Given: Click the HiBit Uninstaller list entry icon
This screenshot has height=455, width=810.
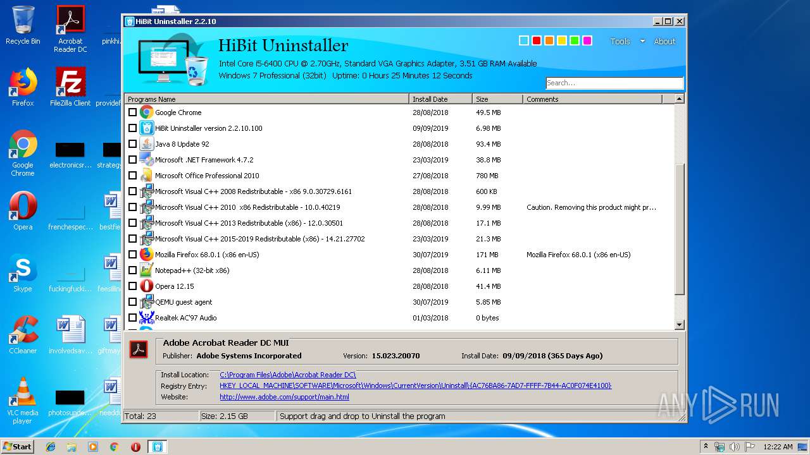Looking at the screenshot, I should click(146, 128).
